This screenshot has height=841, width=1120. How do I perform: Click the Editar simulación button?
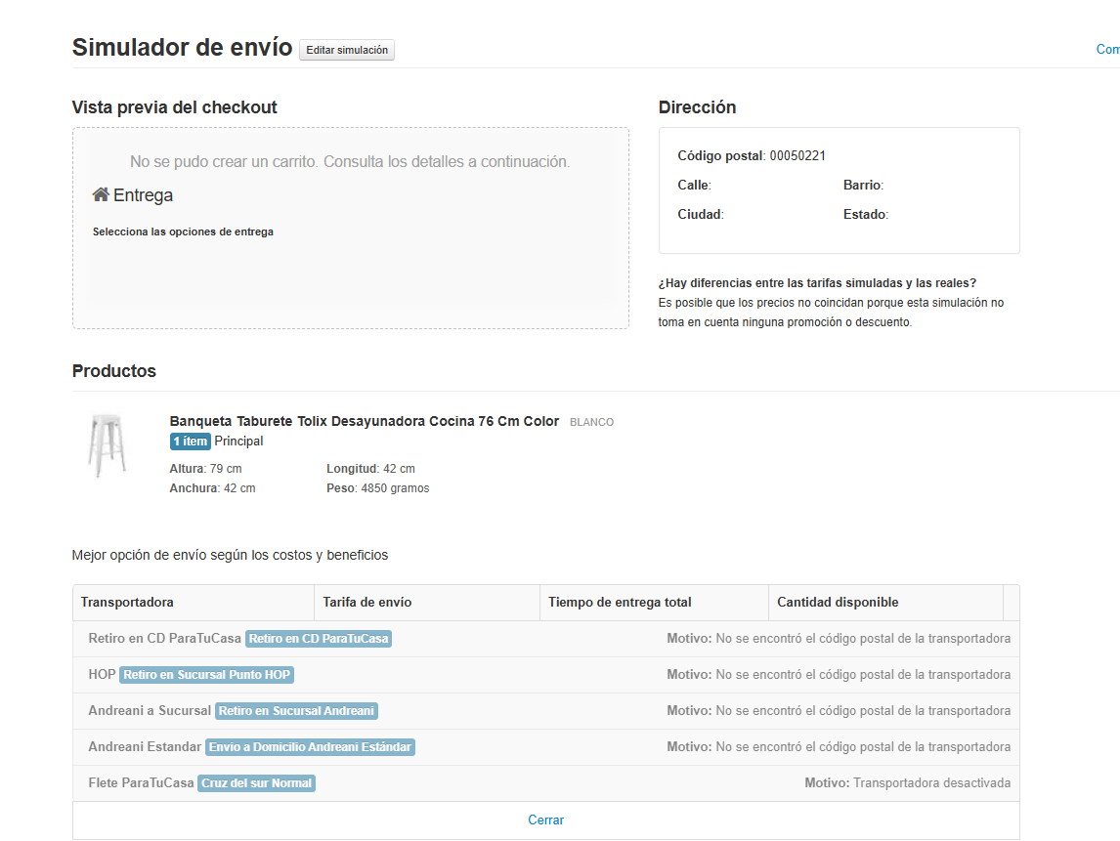coord(347,50)
